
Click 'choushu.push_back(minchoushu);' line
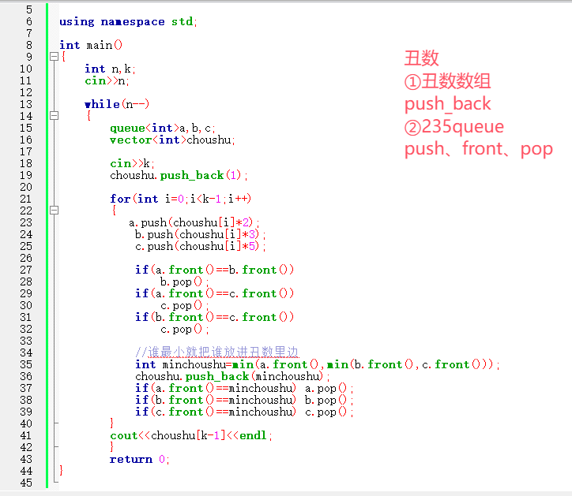(232, 377)
